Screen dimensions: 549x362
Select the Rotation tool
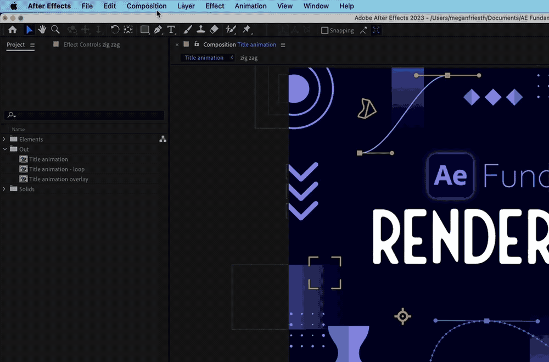115,30
